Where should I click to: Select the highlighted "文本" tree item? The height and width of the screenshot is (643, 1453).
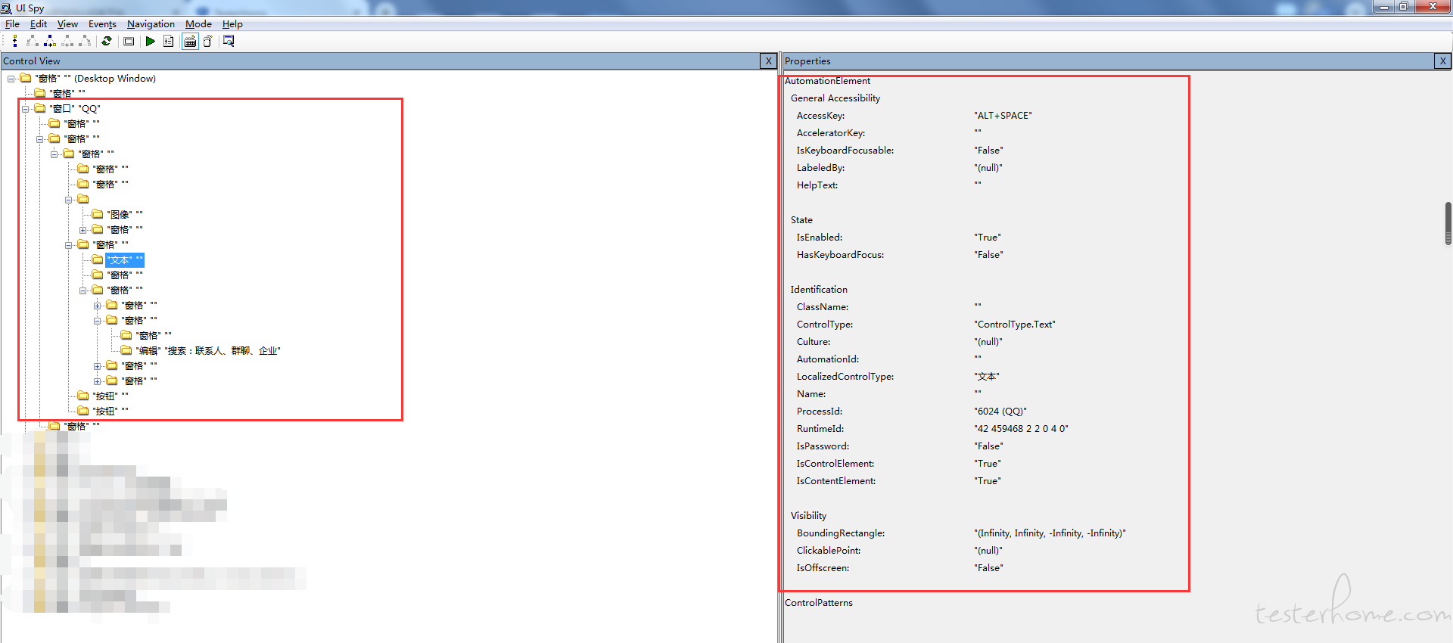(x=125, y=260)
